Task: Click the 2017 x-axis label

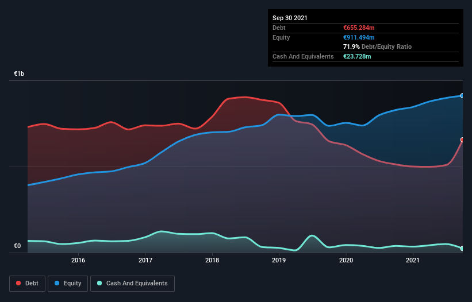Action: point(145,260)
